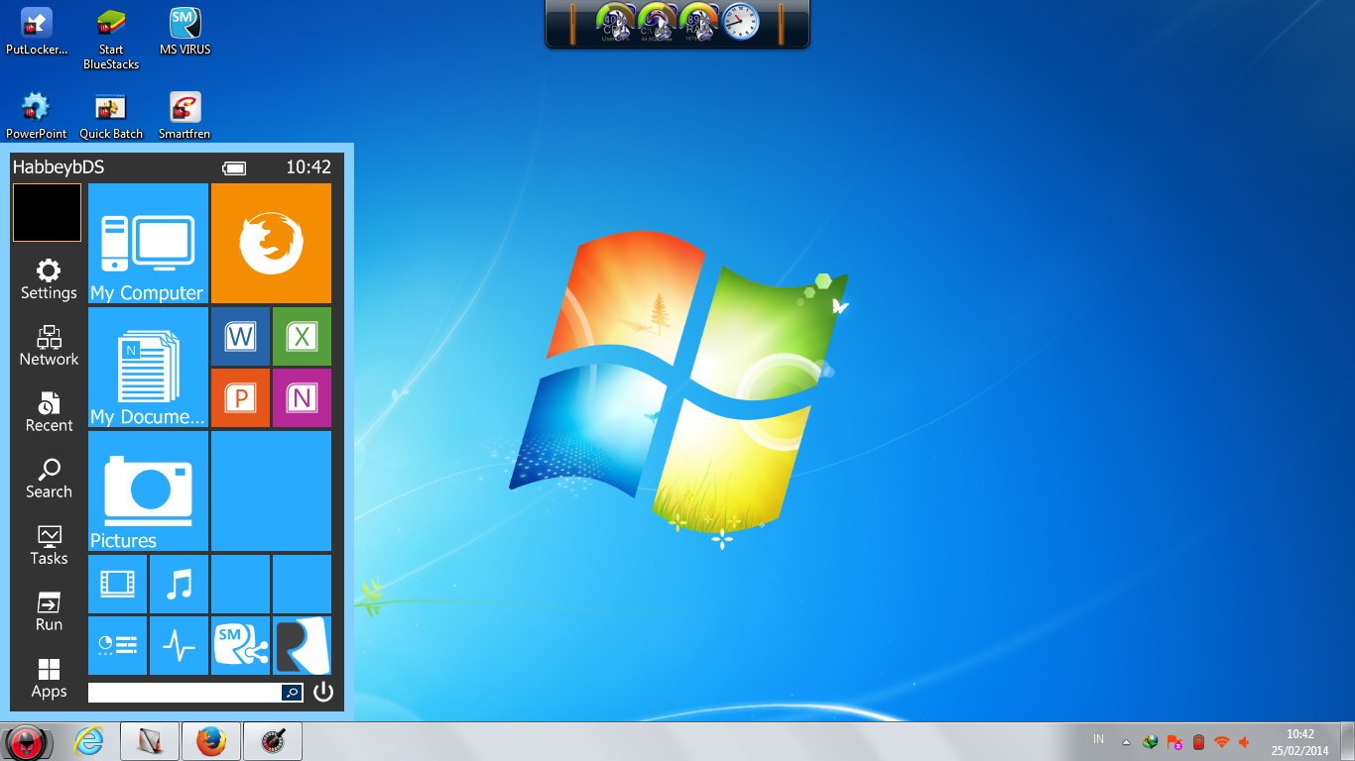Launch Excel from the green X tile
The image size is (1355, 761).
pyautogui.click(x=302, y=336)
